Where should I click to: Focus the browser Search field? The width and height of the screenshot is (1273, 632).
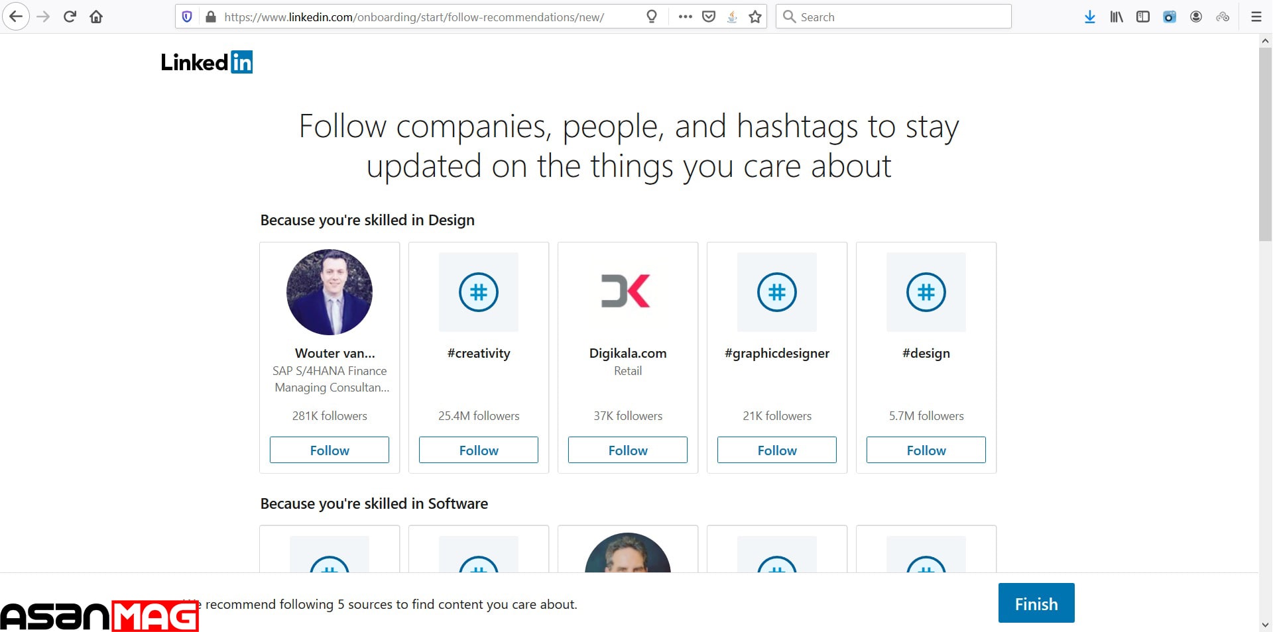pos(894,17)
